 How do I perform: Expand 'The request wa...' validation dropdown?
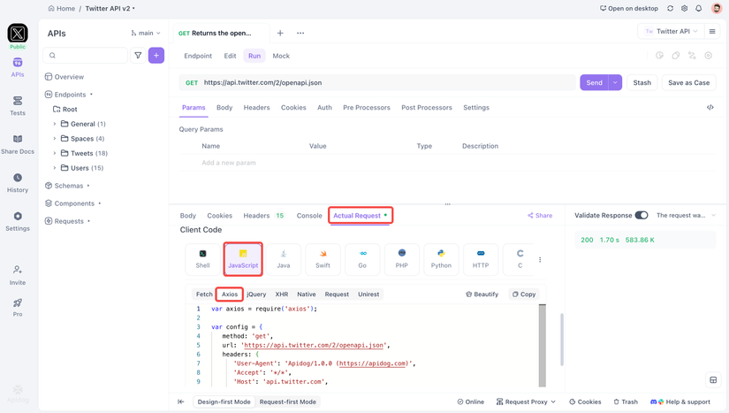pos(686,215)
